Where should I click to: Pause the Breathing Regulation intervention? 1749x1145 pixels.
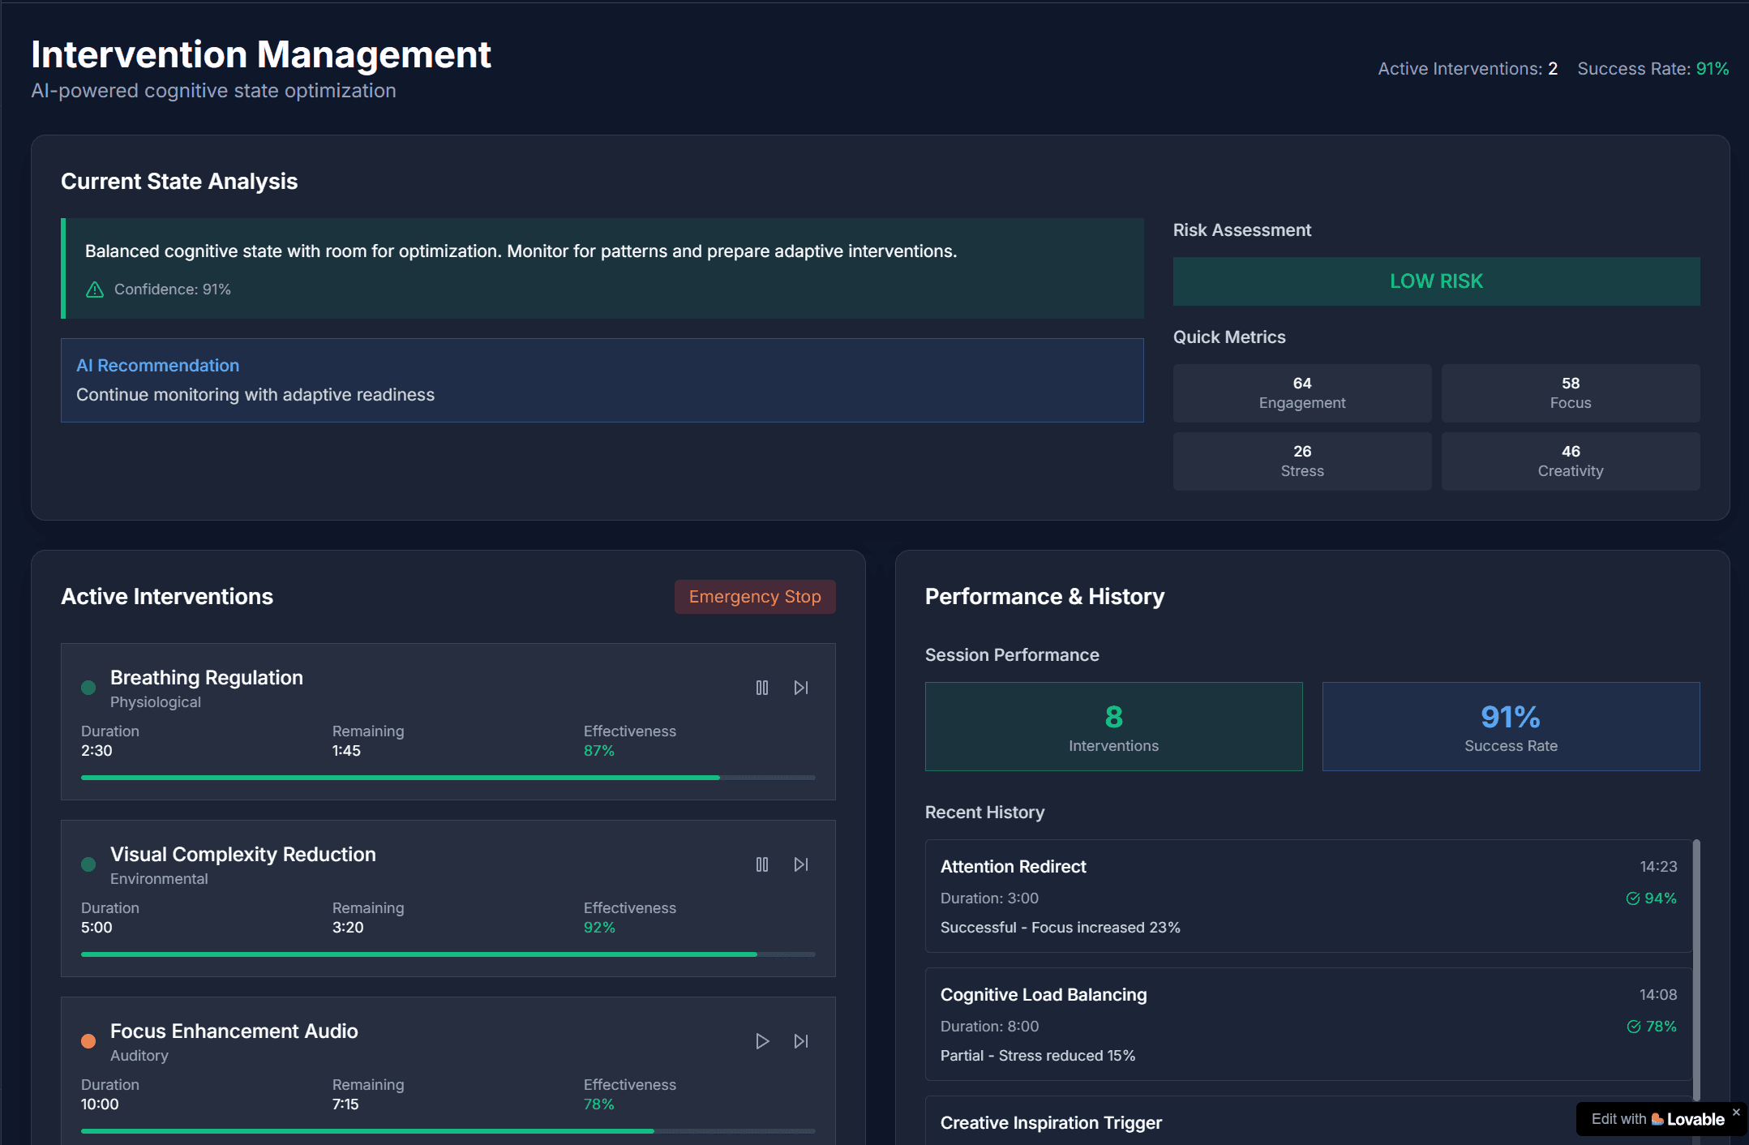761,688
